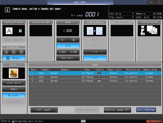Click the Peso column header
The height and width of the screenshot is (123, 163).
(x=87, y=70)
